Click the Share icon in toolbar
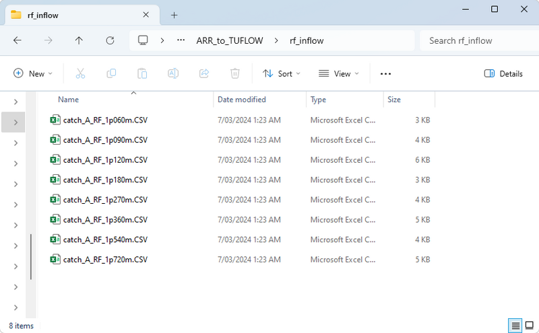Screen dimensions: 539x333 204,73
